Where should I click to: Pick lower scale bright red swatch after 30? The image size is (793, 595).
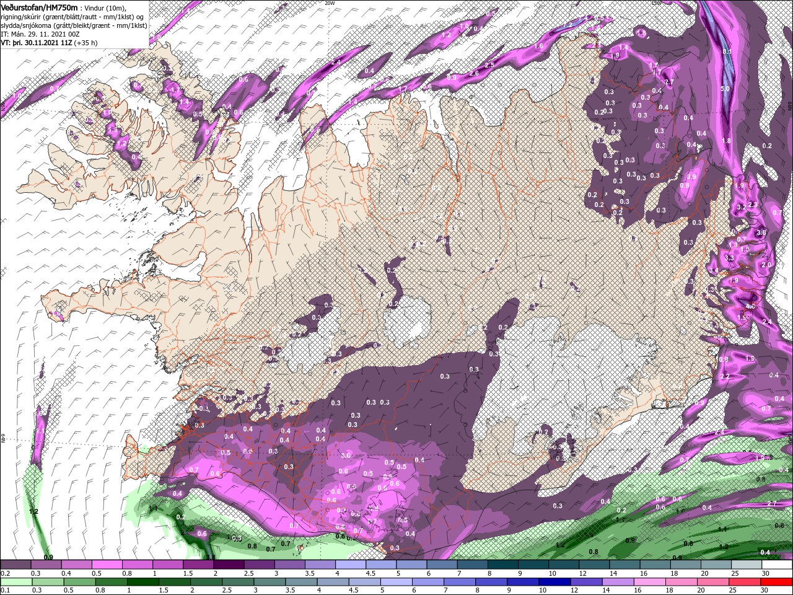tap(776, 581)
